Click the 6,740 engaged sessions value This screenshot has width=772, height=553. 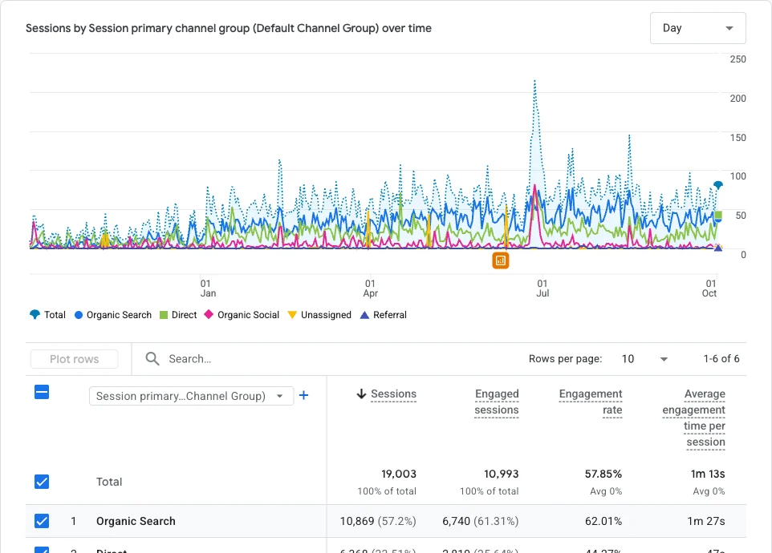pyautogui.click(x=457, y=521)
